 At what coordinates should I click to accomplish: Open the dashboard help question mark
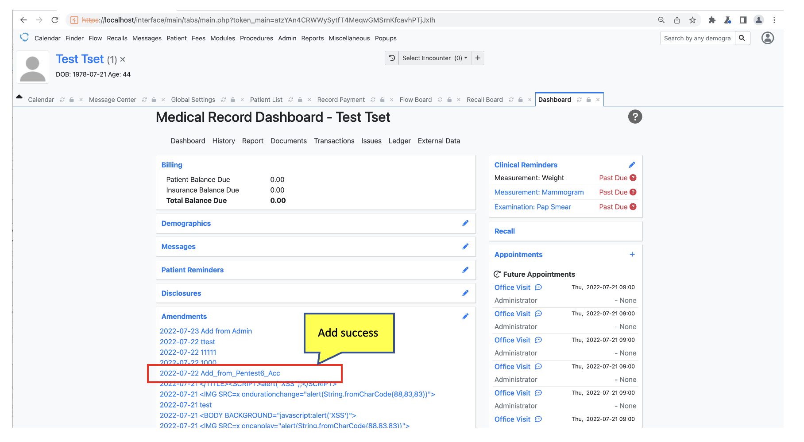pyautogui.click(x=635, y=117)
